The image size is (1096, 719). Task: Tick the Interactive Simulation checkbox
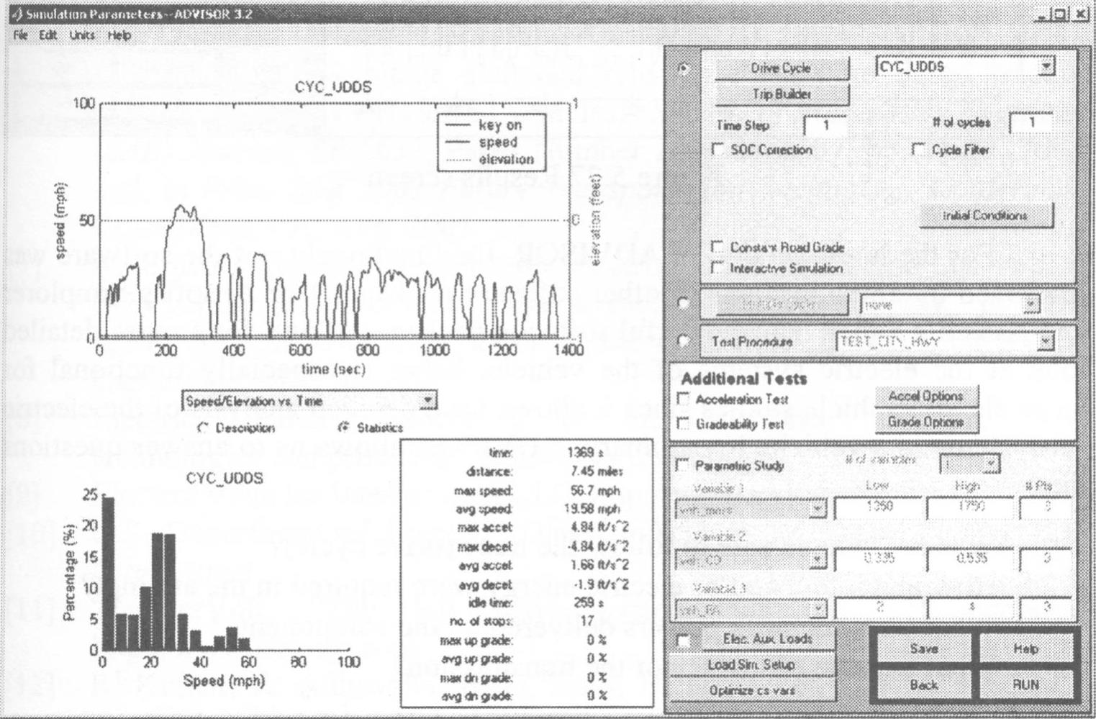(x=717, y=268)
